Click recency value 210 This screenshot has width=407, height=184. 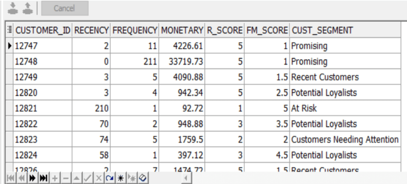point(91,108)
